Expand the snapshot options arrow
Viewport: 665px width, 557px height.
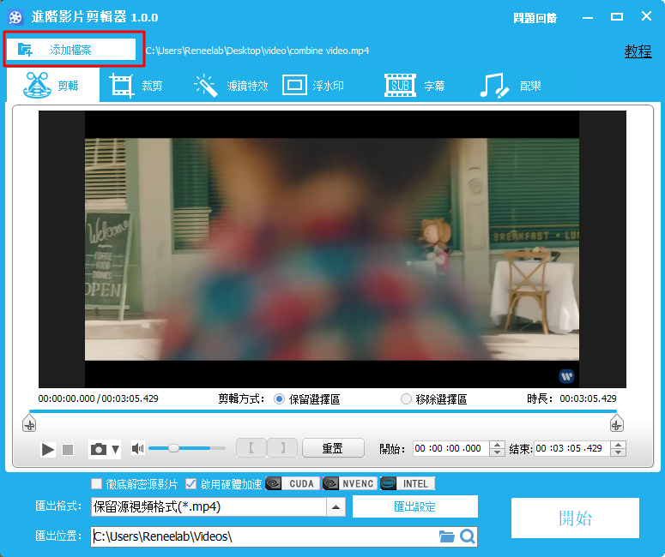[x=115, y=449]
